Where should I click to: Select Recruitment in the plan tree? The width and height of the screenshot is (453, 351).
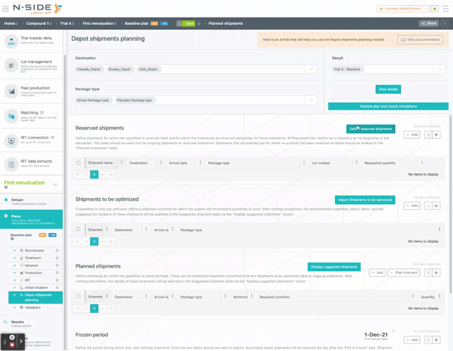tap(34, 251)
